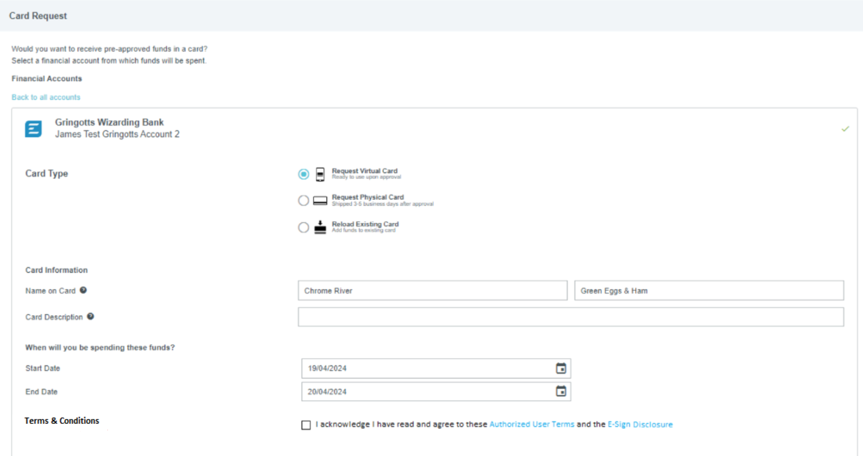Viewport: 863px width, 456px height.
Task: Select the Reload Existing Card radio button
Action: pos(303,228)
